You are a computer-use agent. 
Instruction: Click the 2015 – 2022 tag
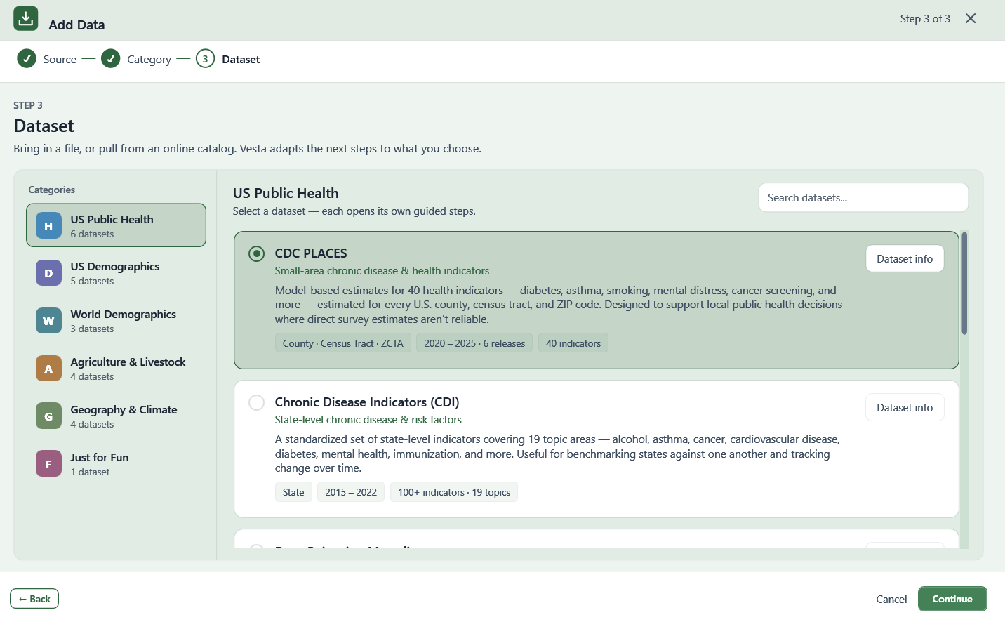(x=351, y=492)
